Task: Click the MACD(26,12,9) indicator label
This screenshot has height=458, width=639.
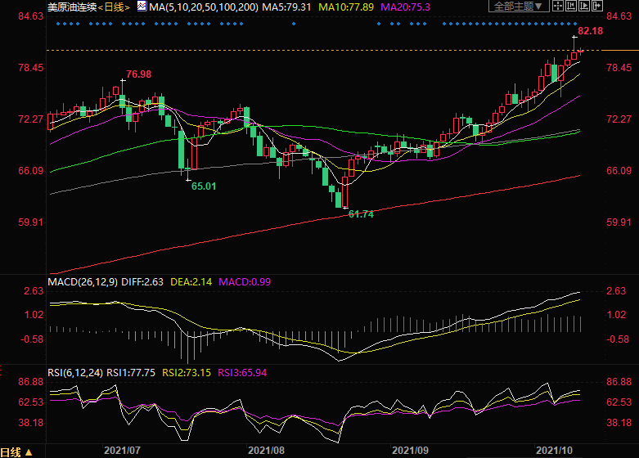Action: point(81,282)
